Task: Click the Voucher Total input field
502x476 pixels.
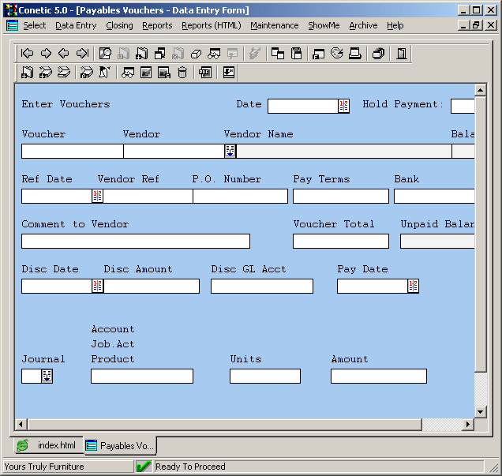Action: pos(340,241)
